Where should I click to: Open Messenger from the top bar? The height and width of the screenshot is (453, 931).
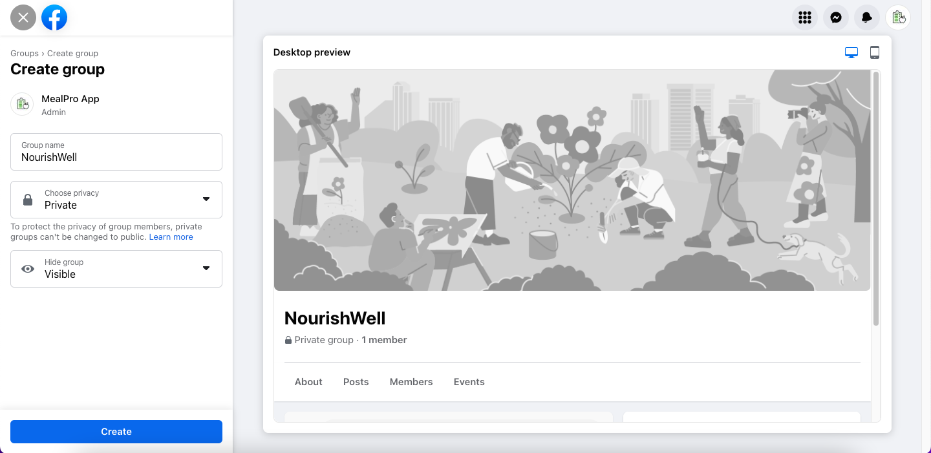tap(836, 17)
